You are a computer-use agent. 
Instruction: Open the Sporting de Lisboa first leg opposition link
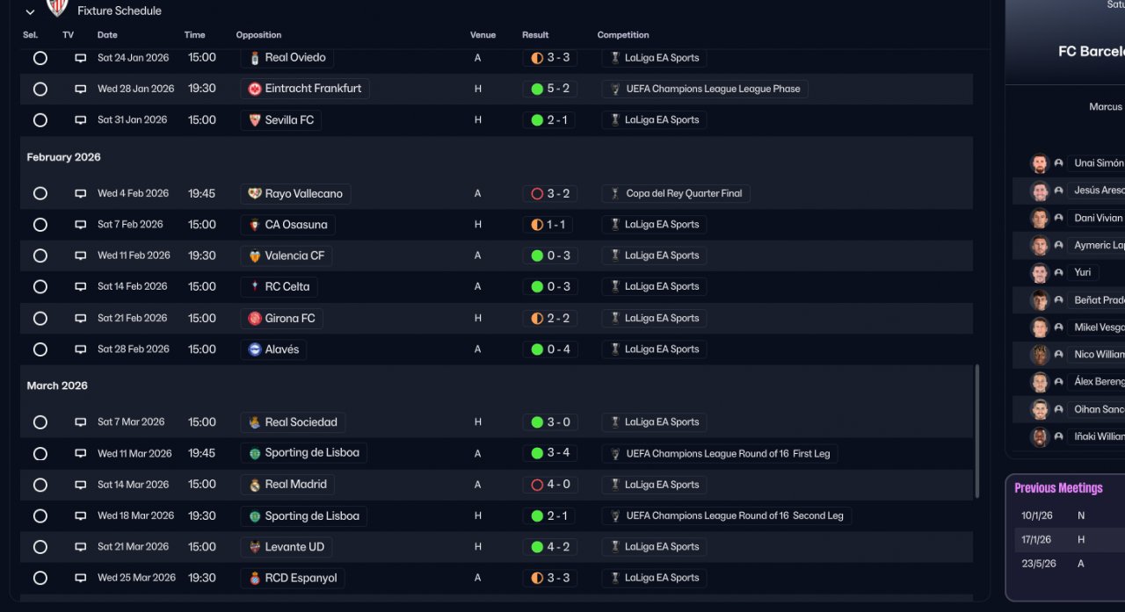[x=312, y=453]
